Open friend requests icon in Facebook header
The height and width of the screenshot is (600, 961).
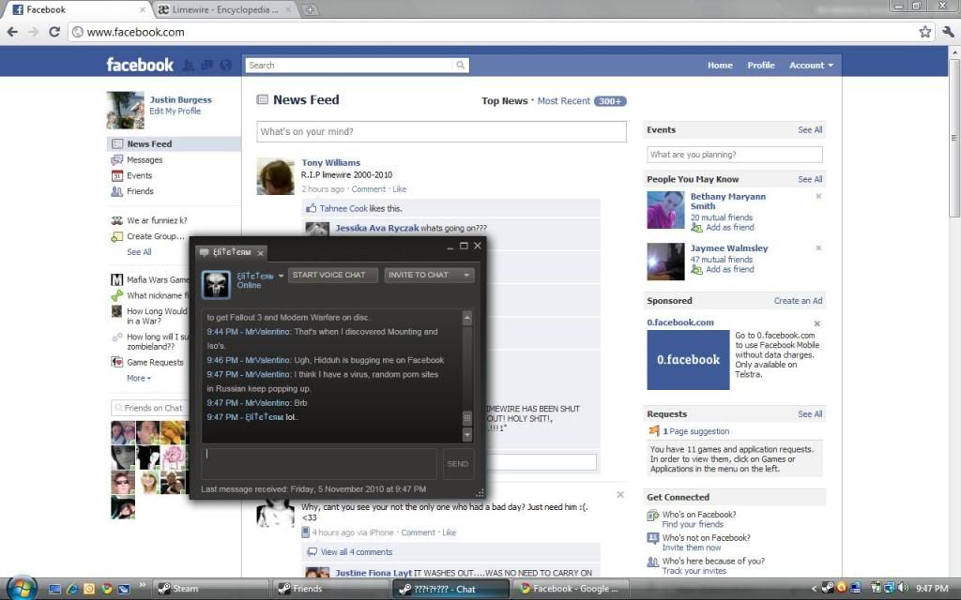[189, 65]
